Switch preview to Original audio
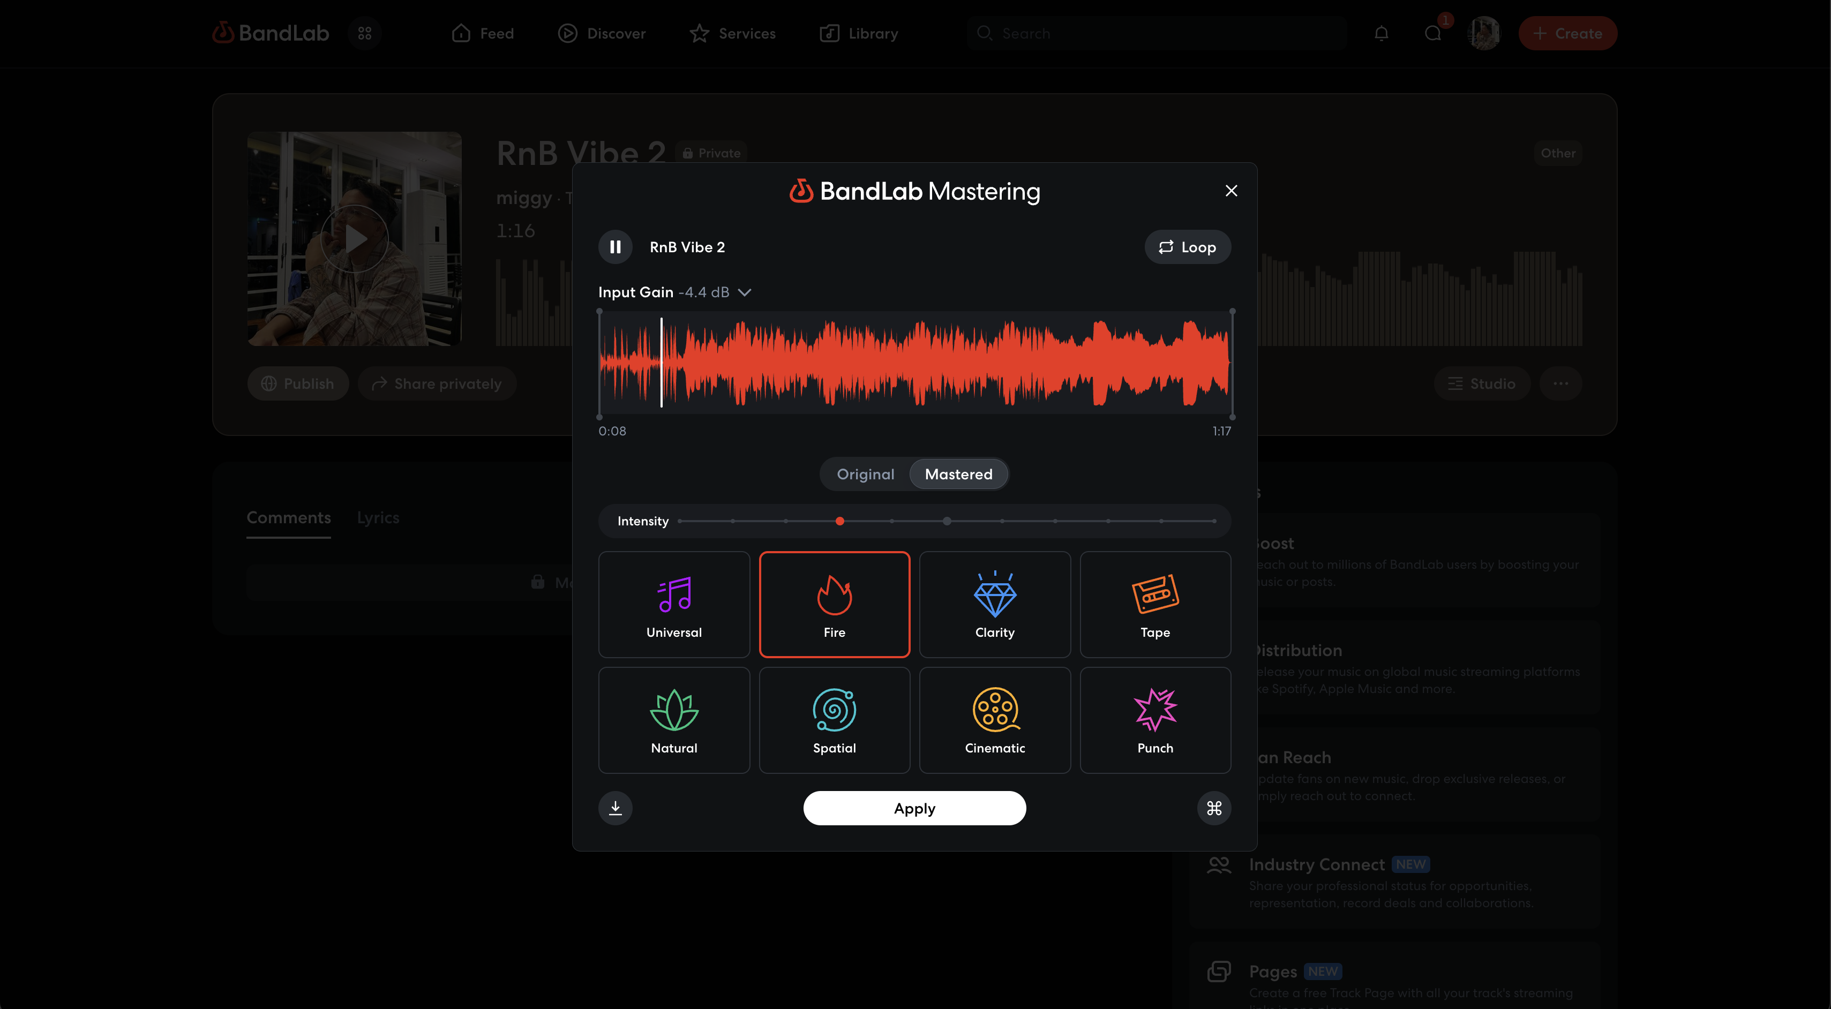The height and width of the screenshot is (1009, 1831). (865, 474)
